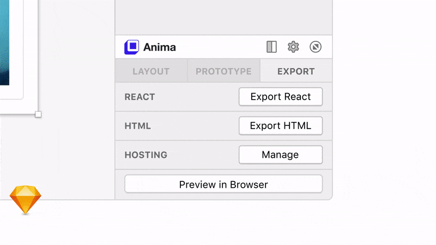436x245 pixels.
Task: Click the Export HTML button
Action: coord(280,126)
